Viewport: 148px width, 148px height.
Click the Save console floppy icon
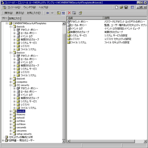(126, 7)
